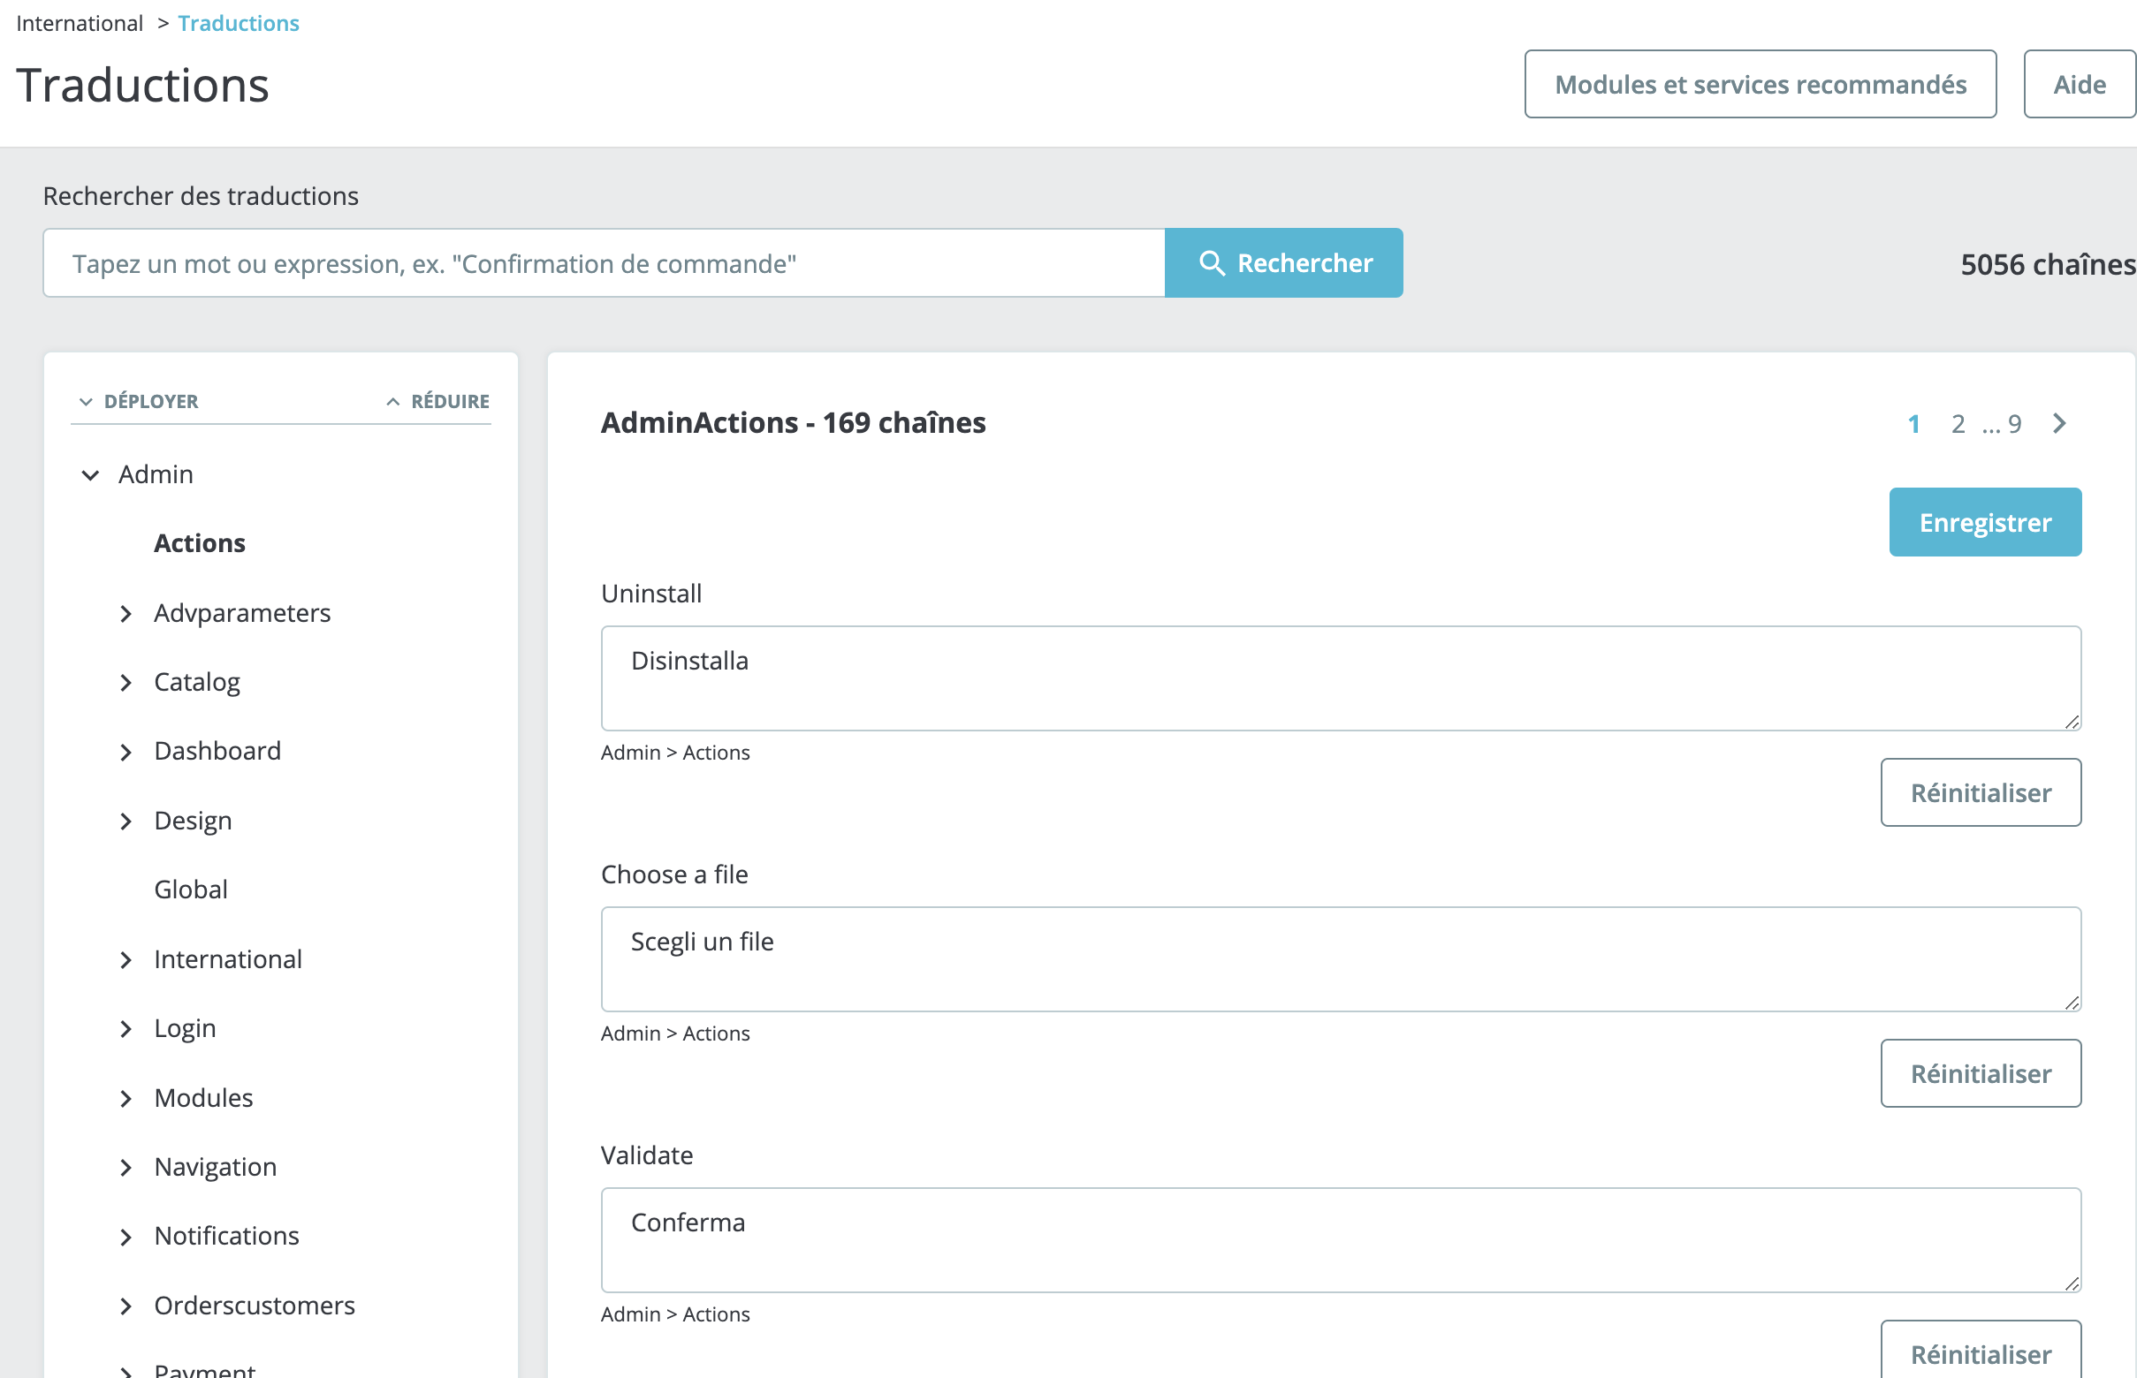The width and height of the screenshot is (2137, 1378).
Task: Edit the Disinstalla translation text area
Action: pos(1340,678)
